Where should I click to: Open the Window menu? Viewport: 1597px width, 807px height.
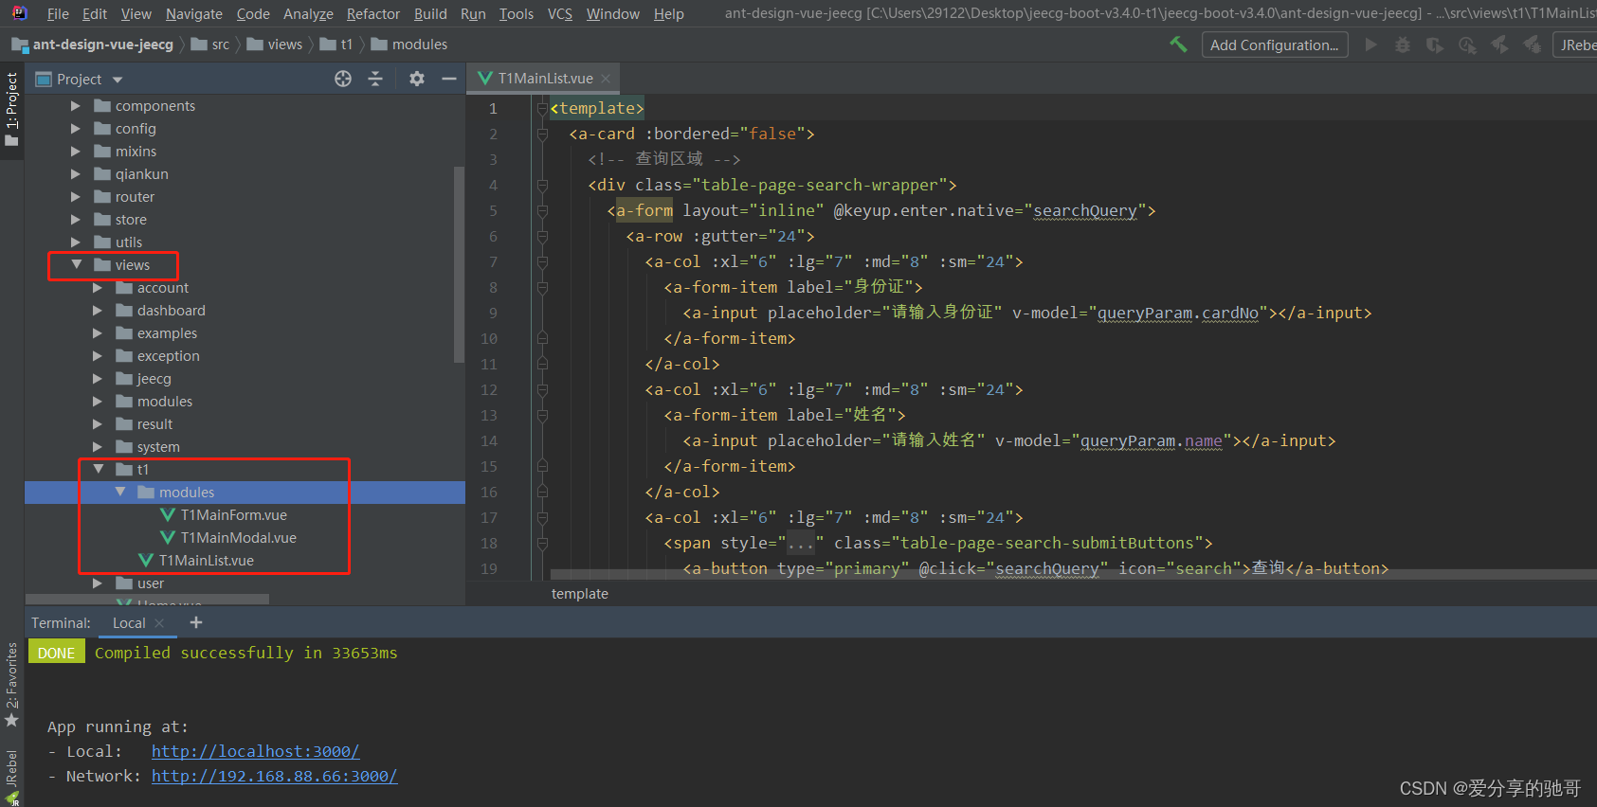(613, 13)
